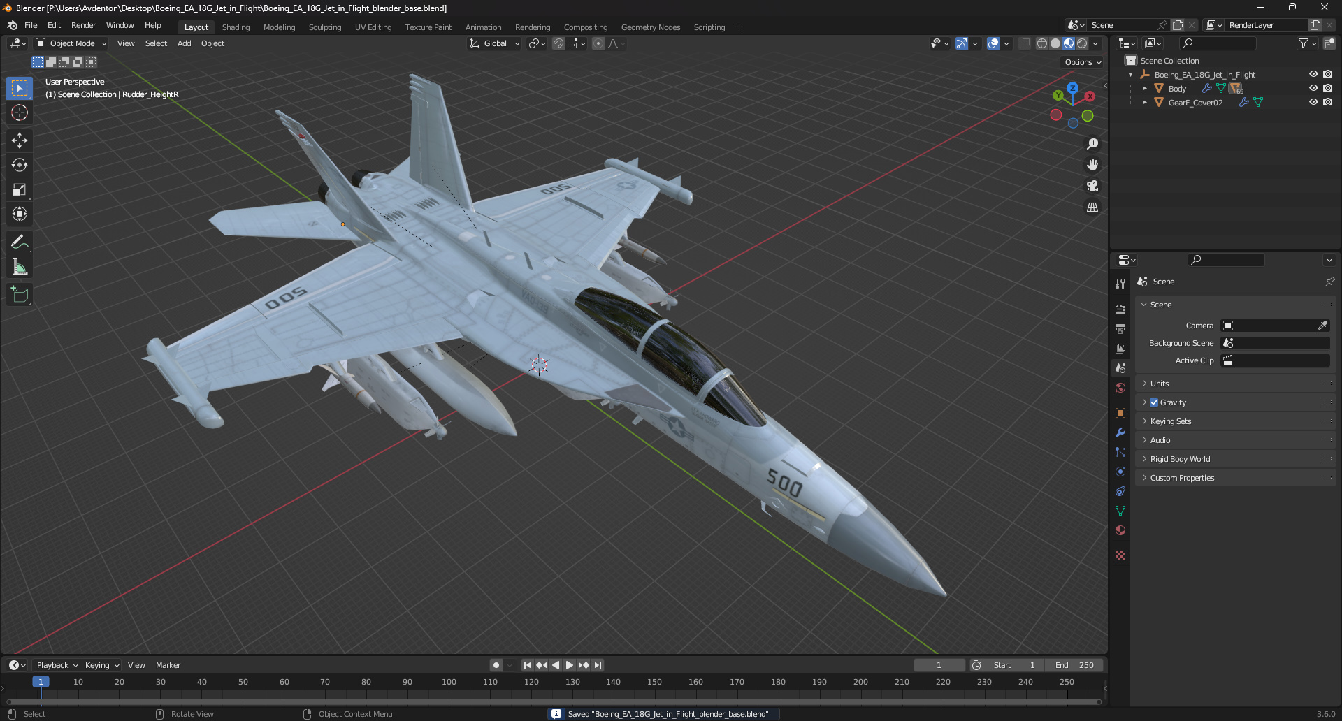The width and height of the screenshot is (1342, 721).
Task: Switch to solid viewport shading
Action: pos(1055,43)
